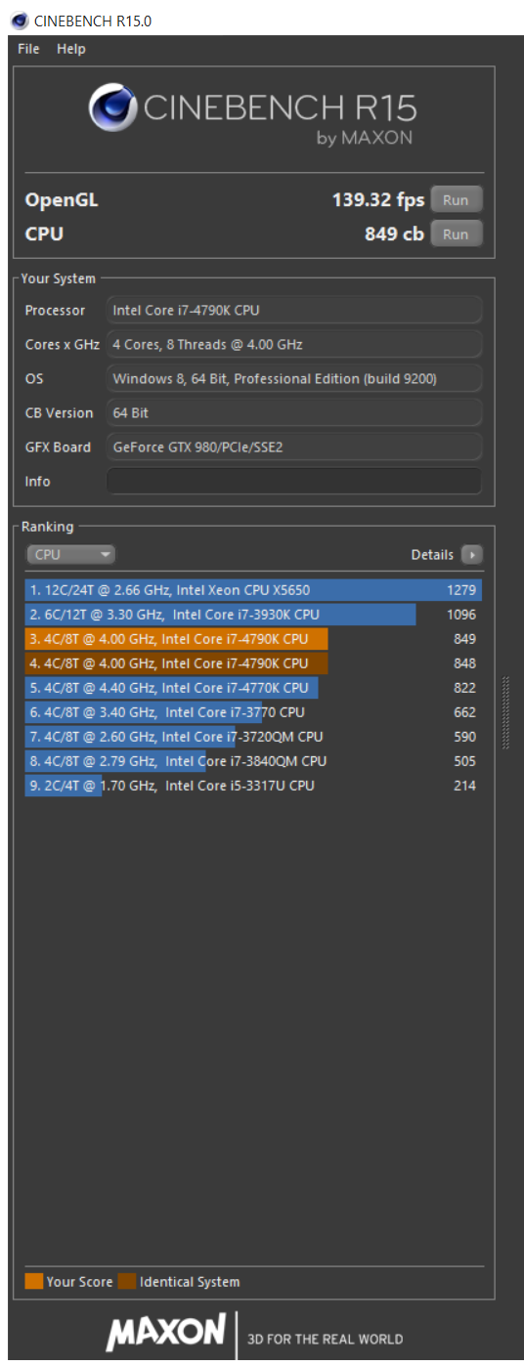This screenshot has width=524, height=1366.
Task: Click the MAXON logo at bottom
Action: click(x=165, y=1331)
